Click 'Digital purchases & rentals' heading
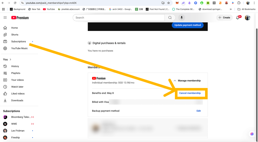This screenshot has height=142, width=258. (x=109, y=43)
